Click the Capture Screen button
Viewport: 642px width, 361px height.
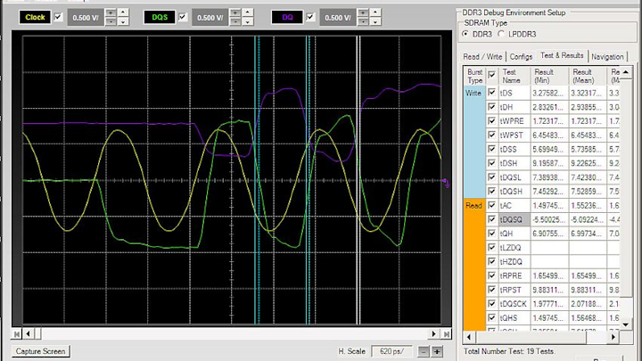click(x=40, y=351)
